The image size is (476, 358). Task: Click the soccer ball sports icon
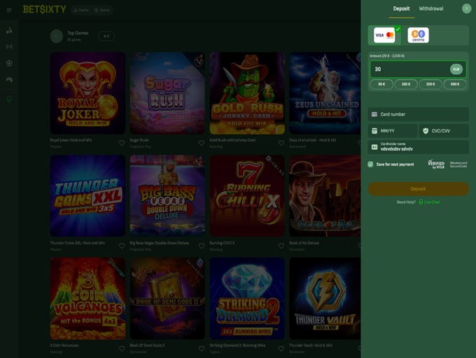click(x=9, y=63)
